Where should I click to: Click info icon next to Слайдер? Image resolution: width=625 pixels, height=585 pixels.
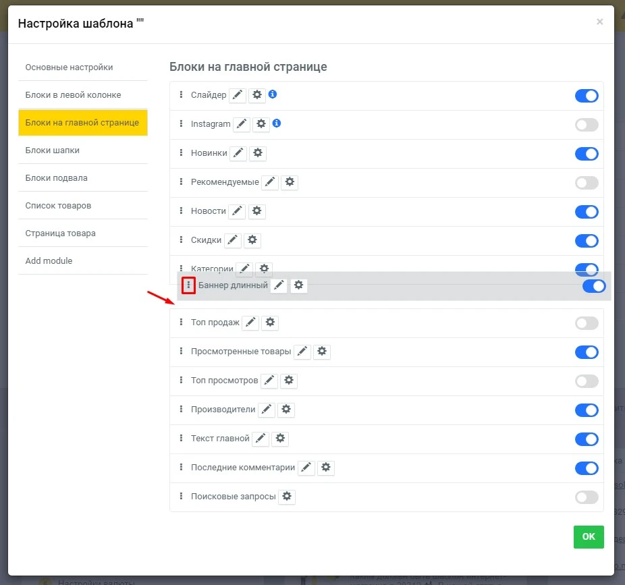tap(273, 94)
